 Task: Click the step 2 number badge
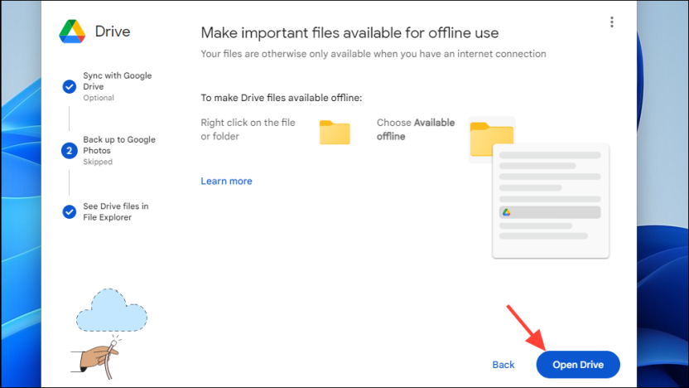pyautogui.click(x=69, y=150)
